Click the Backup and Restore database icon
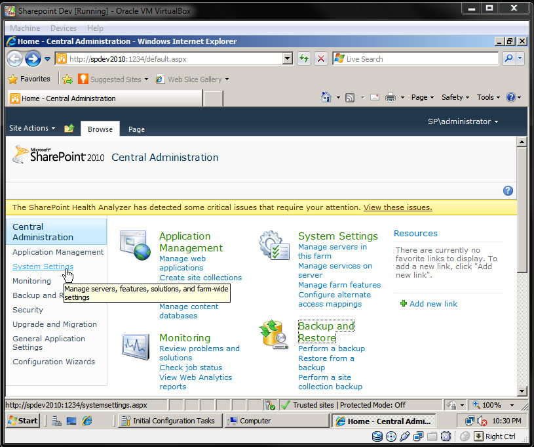 [274, 334]
